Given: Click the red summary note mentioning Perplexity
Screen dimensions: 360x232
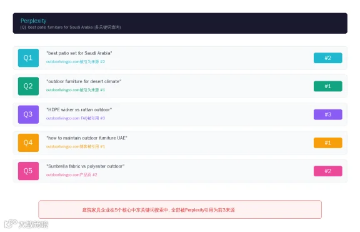Looking at the screenshot, I should point(180,209).
